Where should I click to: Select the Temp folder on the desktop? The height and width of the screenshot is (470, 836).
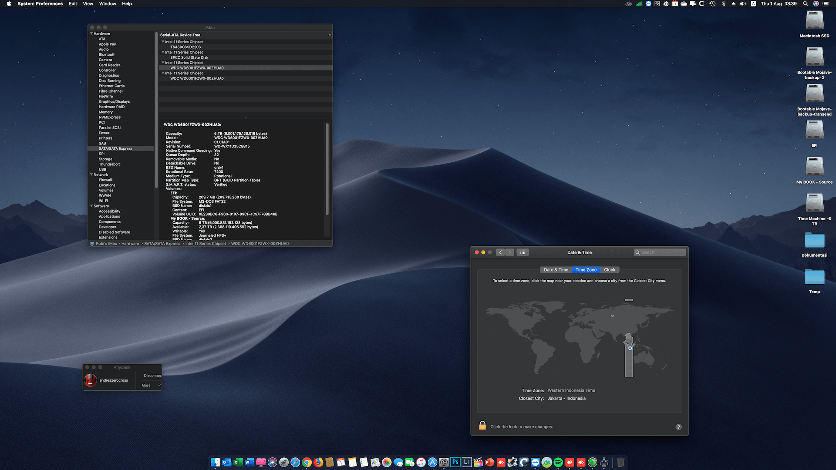(814, 281)
